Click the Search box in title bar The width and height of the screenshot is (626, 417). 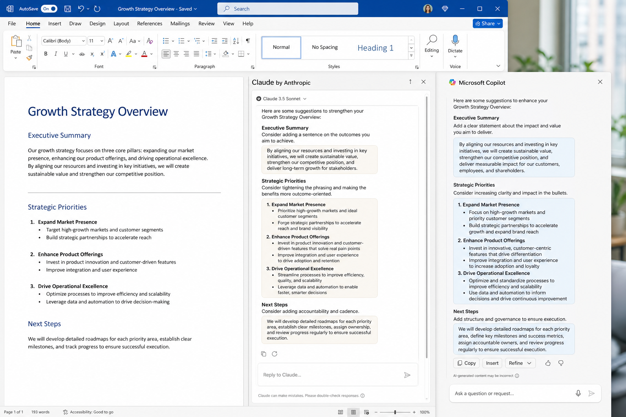(x=288, y=9)
